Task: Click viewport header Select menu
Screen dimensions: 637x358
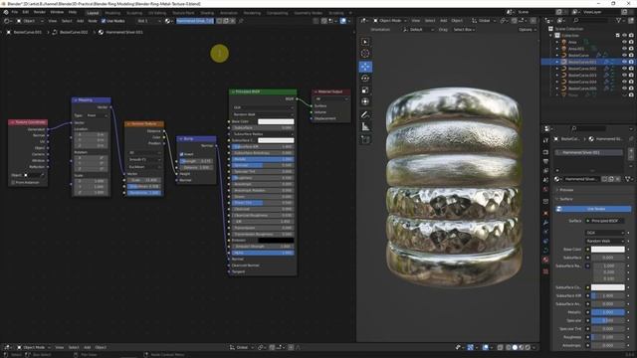Action: tap(430, 20)
